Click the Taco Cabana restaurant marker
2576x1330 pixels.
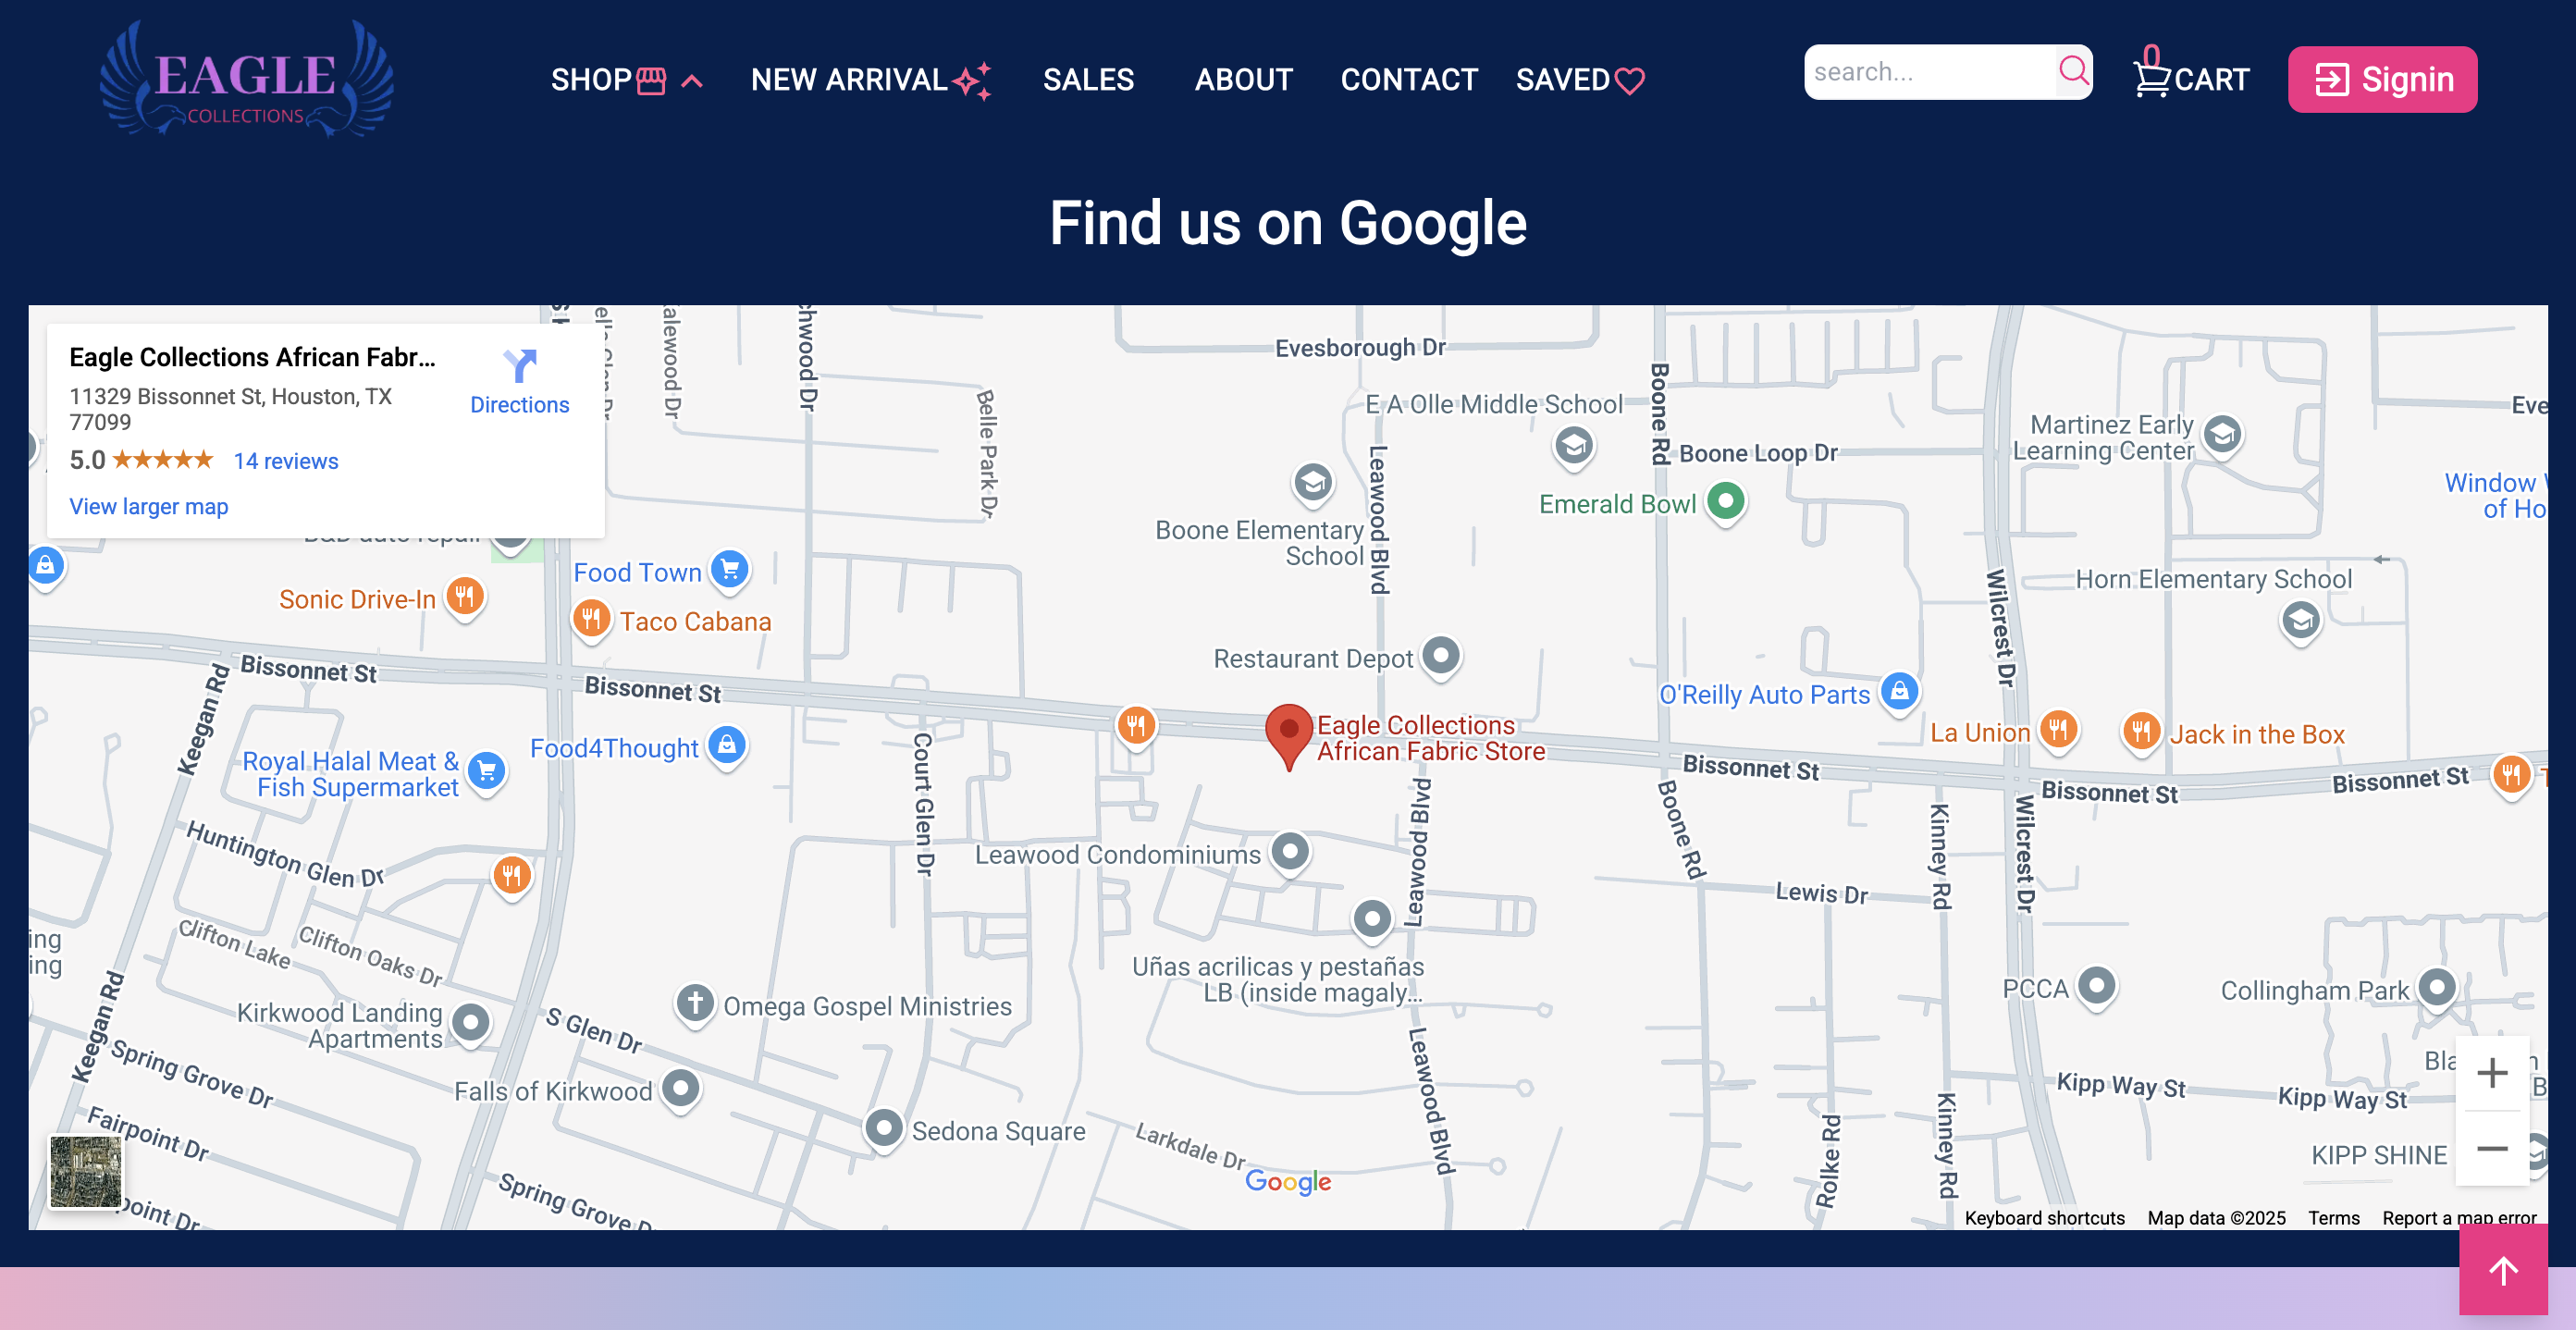click(591, 619)
